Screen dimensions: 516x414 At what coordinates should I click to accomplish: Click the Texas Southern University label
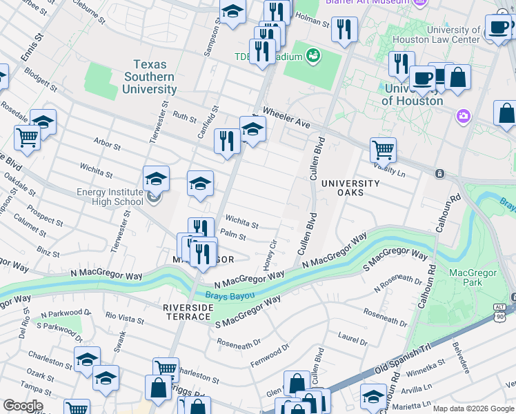point(150,77)
